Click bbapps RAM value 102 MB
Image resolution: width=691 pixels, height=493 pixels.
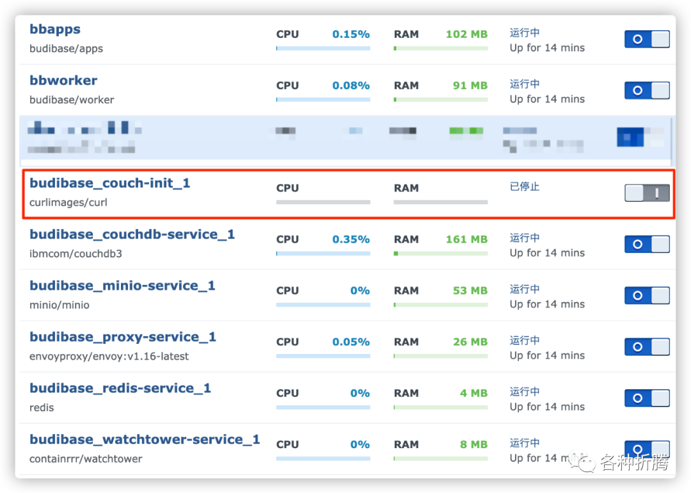466,35
